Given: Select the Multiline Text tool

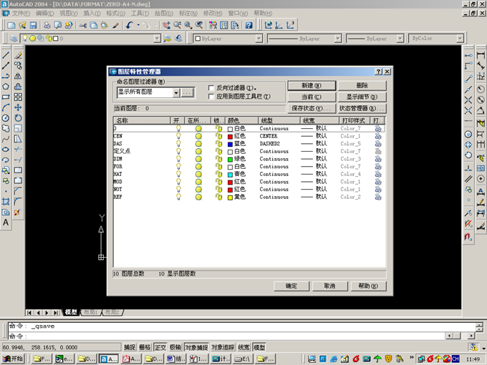Looking at the screenshot, I should tap(6, 223).
